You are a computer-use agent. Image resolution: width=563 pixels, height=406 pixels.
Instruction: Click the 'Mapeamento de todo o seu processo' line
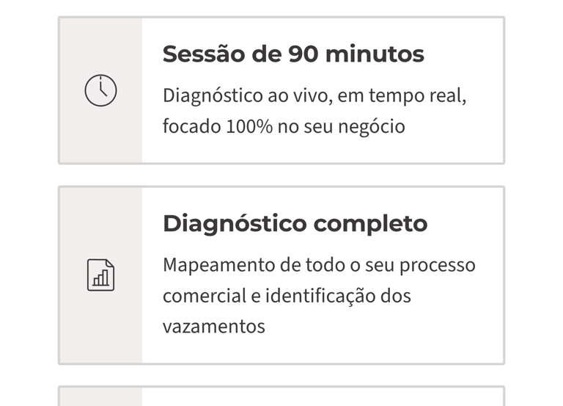319,265
